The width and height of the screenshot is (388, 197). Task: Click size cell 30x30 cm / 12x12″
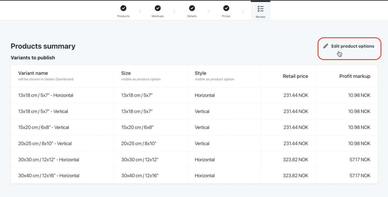tap(140, 160)
